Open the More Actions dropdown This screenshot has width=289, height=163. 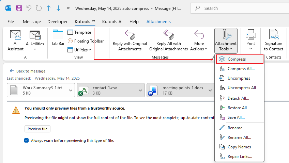tap(199, 40)
